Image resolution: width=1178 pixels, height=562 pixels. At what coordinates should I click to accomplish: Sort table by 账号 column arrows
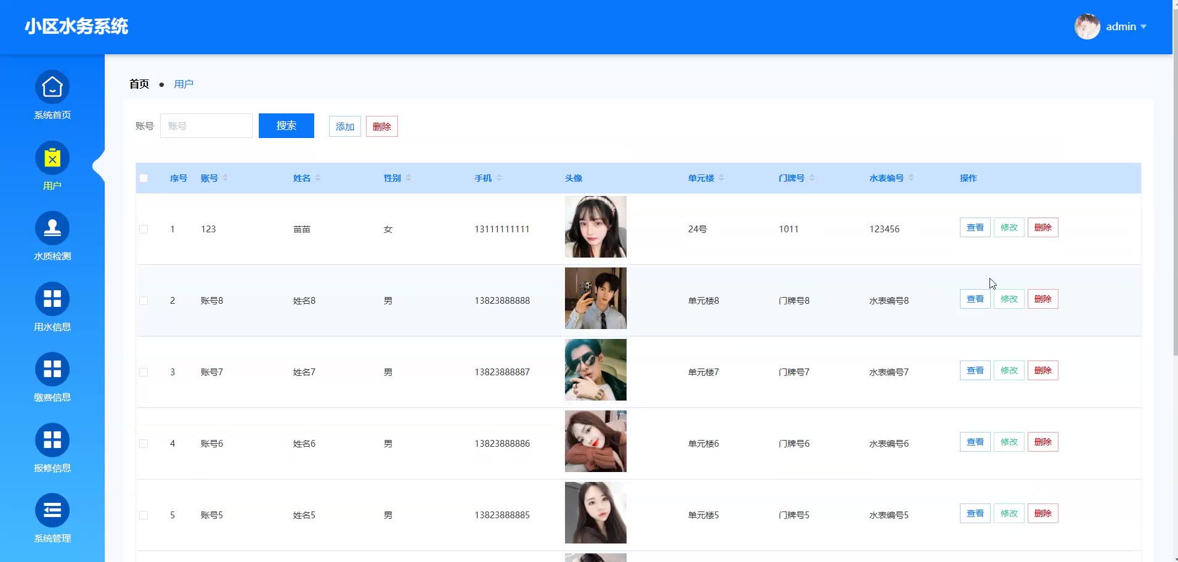click(x=225, y=178)
